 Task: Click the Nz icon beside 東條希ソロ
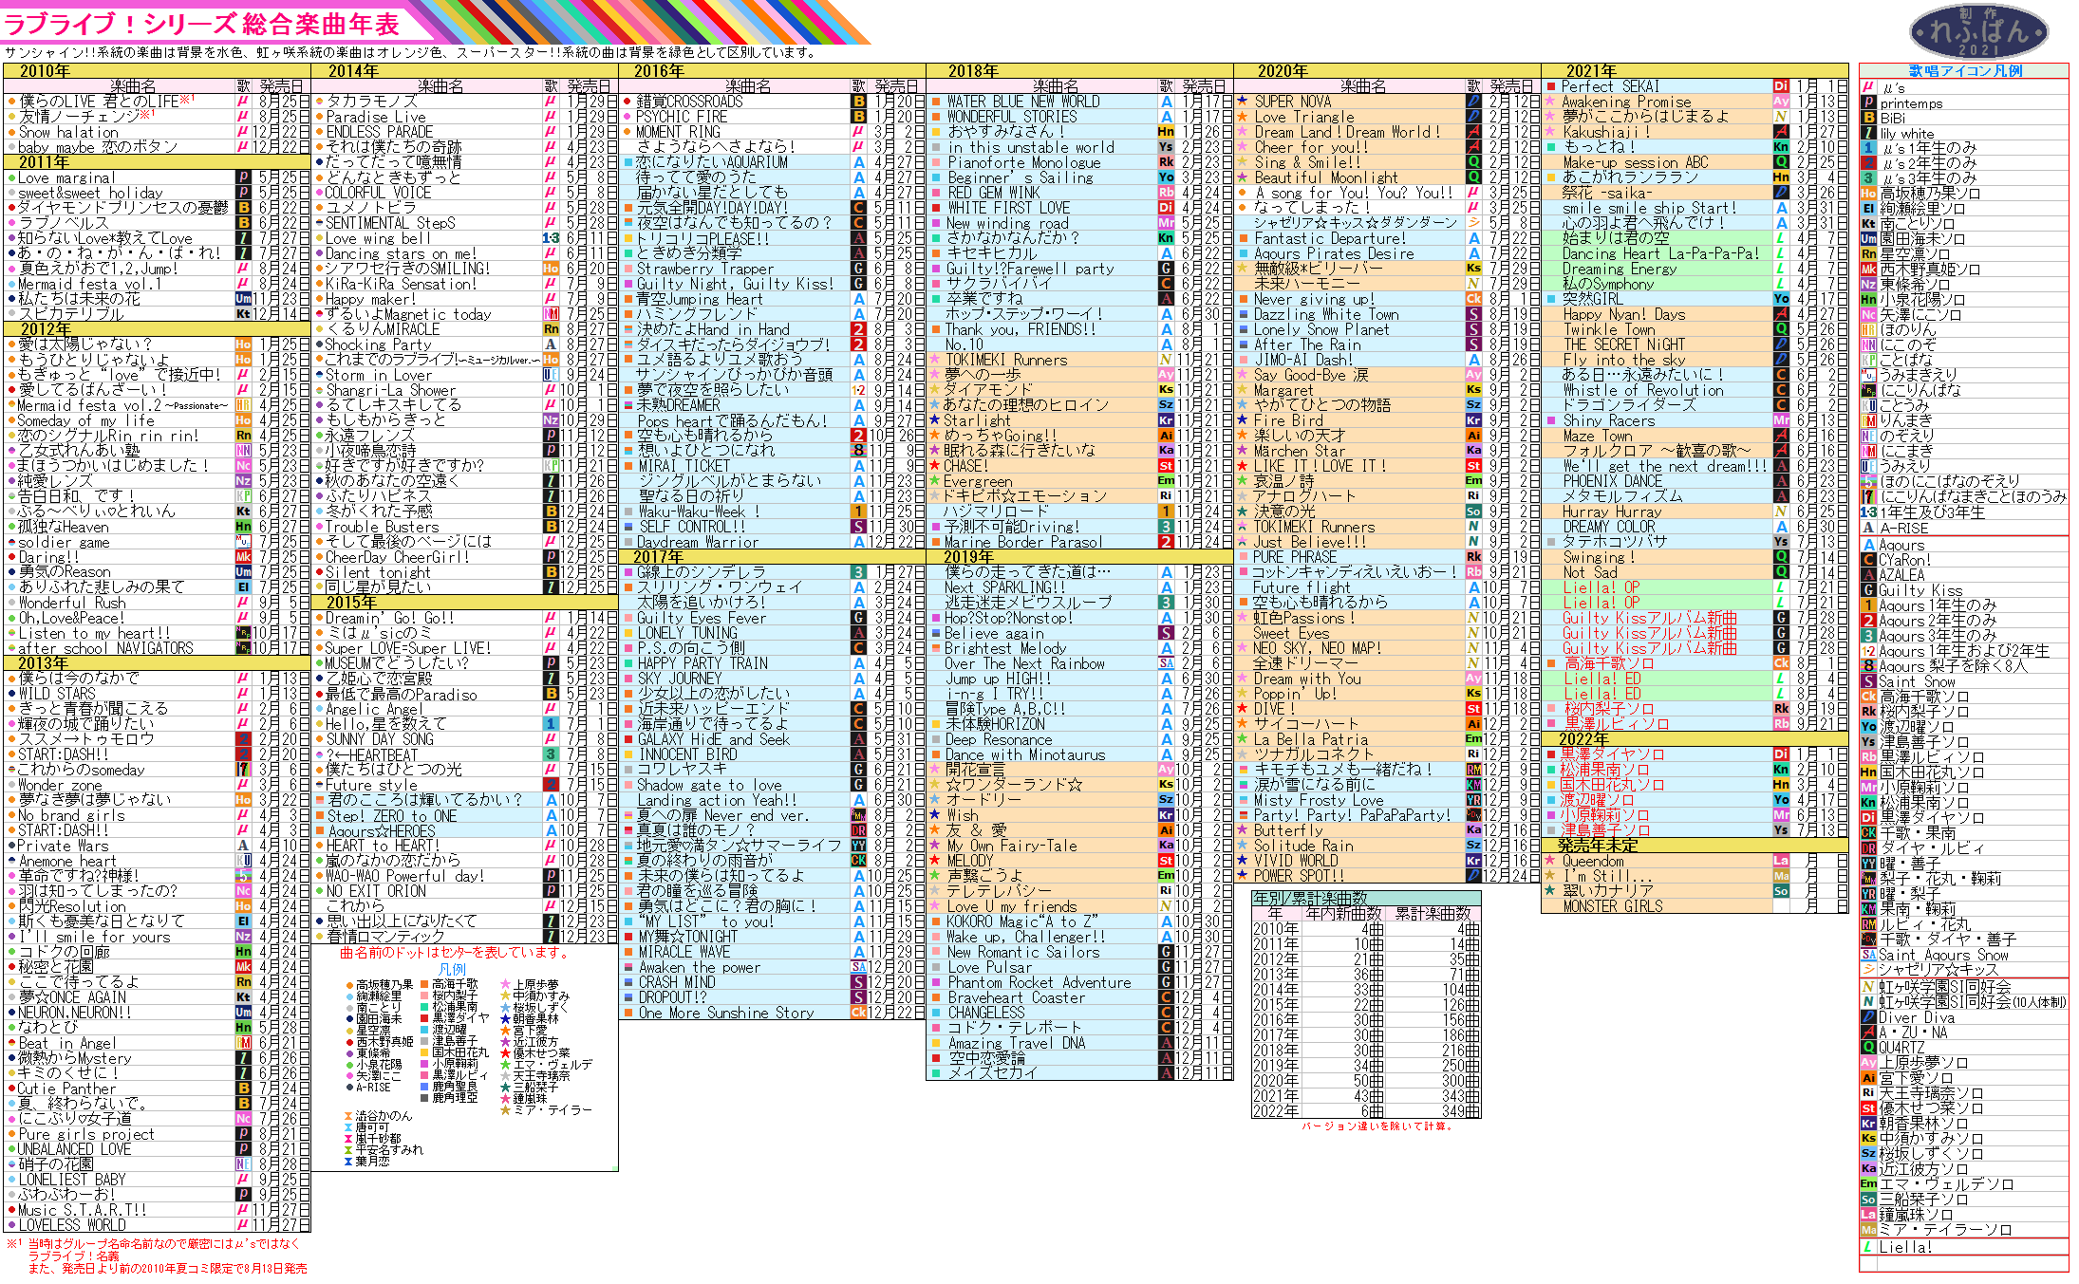click(x=1867, y=284)
